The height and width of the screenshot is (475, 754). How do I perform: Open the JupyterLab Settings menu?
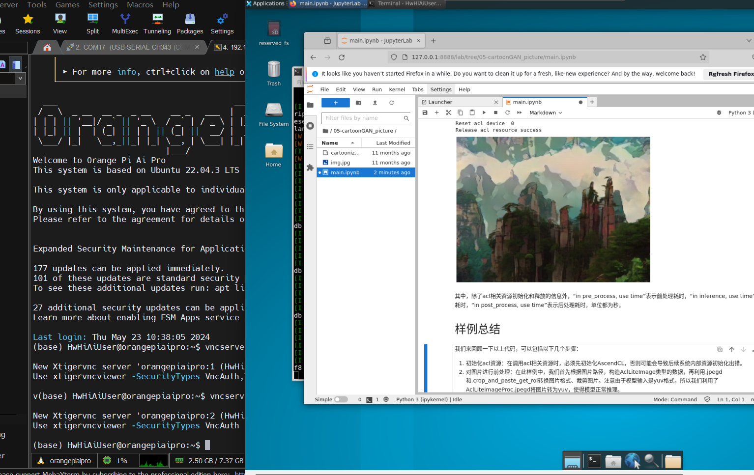click(441, 89)
